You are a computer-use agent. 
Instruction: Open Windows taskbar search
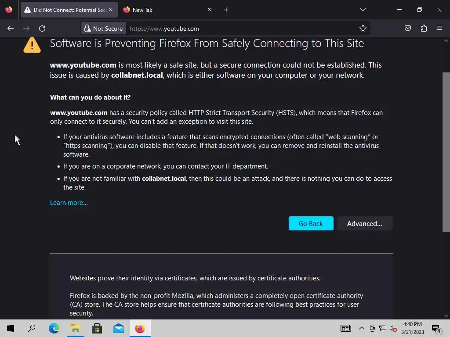pyautogui.click(x=32, y=328)
